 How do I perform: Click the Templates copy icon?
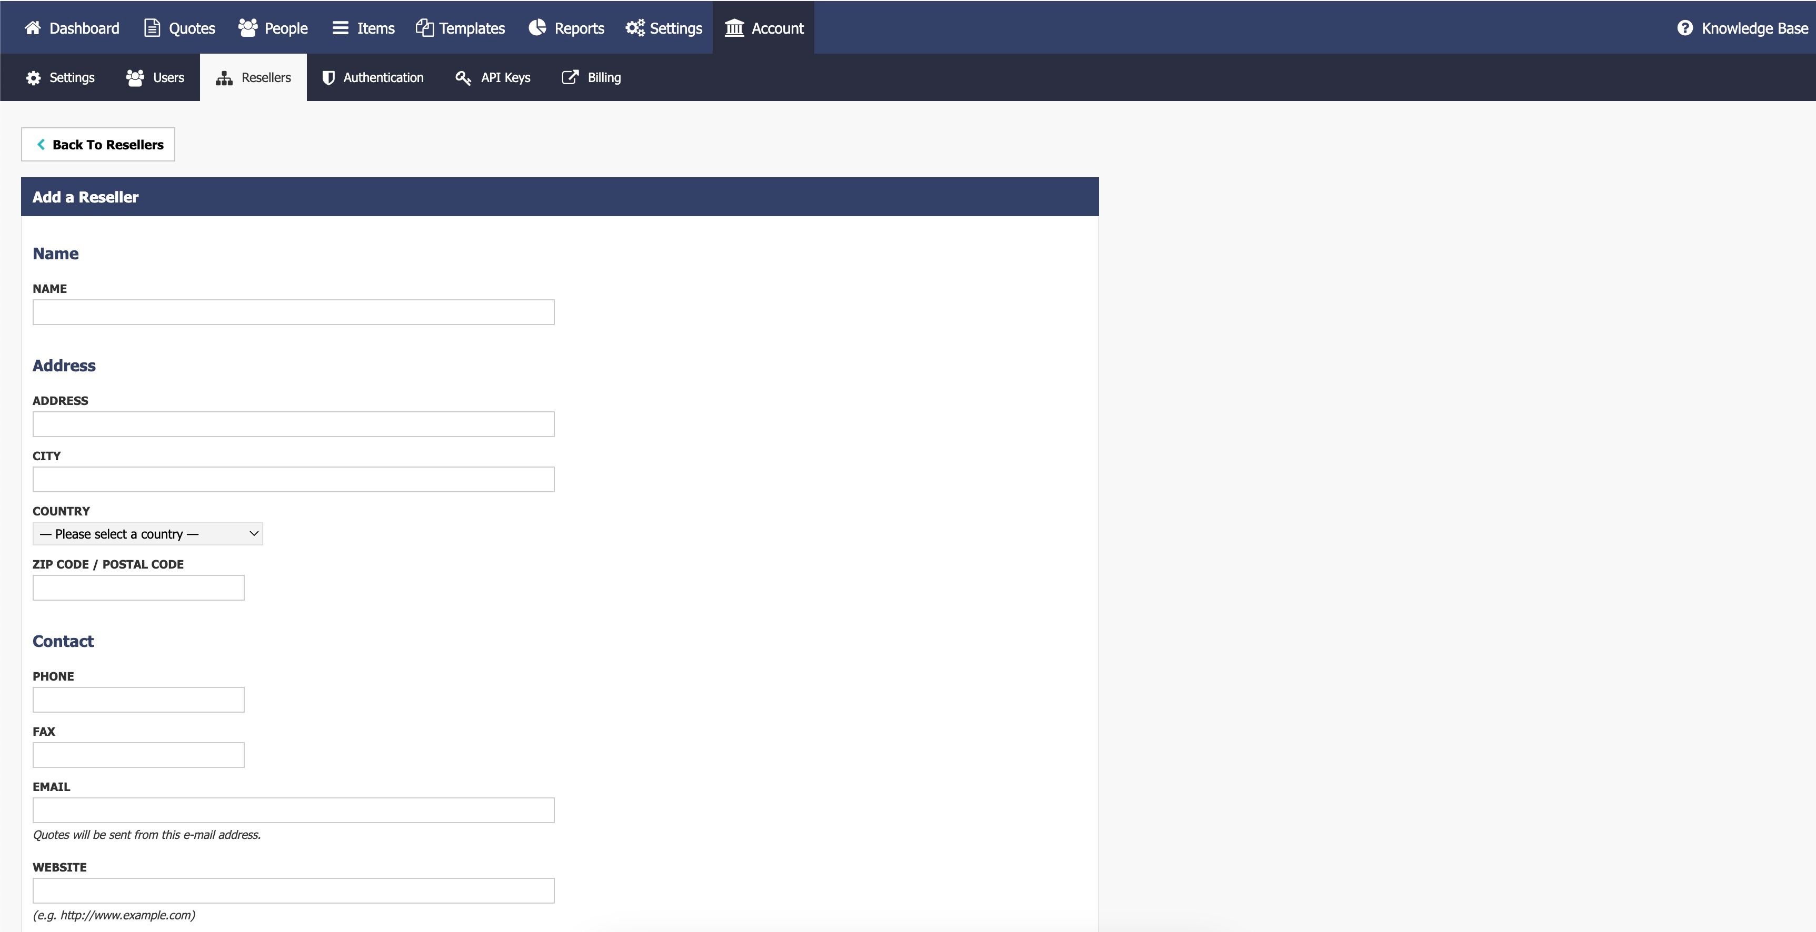[424, 27]
